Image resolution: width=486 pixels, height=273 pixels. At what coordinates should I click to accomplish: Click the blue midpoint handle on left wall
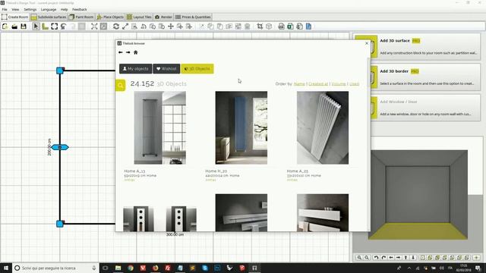pyautogui.click(x=60, y=147)
